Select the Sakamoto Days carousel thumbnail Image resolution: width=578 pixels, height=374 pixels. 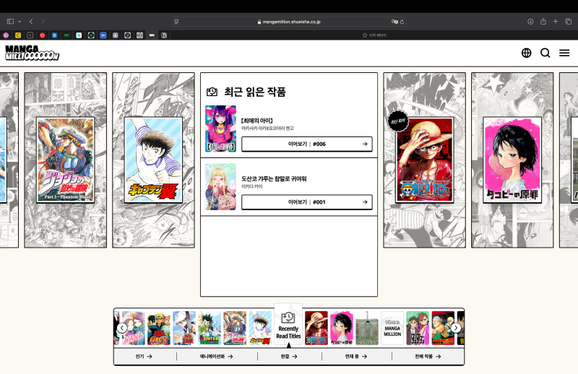pos(443,328)
